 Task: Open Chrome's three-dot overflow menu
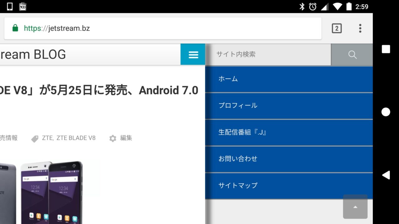pos(360,28)
